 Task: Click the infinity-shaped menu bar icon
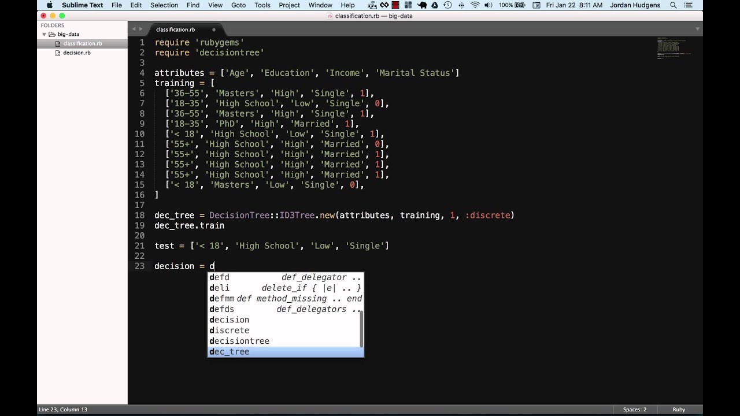[384, 5]
